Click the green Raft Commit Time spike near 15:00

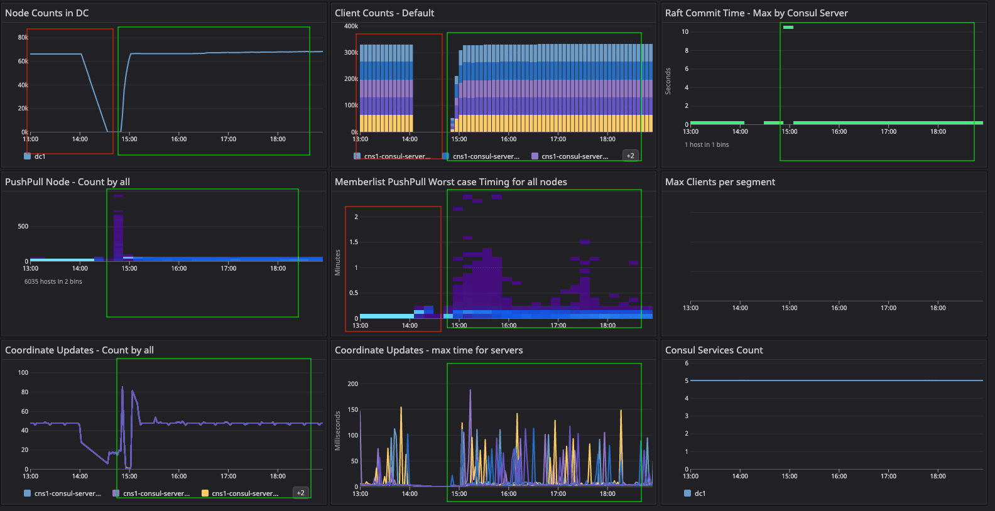(788, 27)
